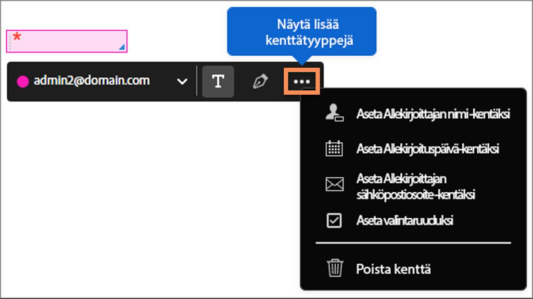Click the signer name person icon
The height and width of the screenshot is (299, 533).
pyautogui.click(x=334, y=114)
